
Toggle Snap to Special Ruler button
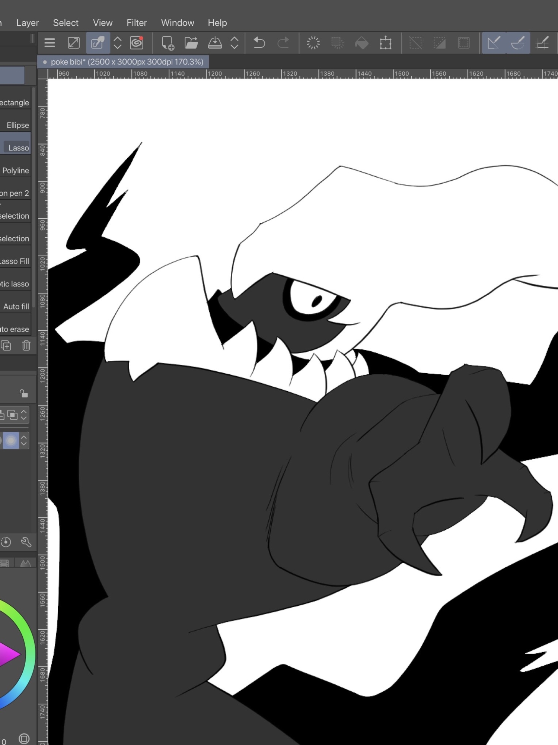[x=518, y=43]
